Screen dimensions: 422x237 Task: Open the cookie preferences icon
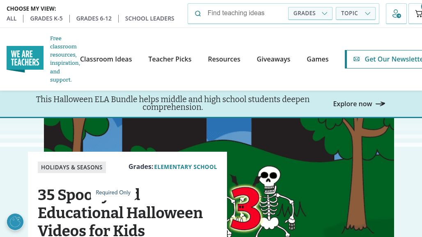click(15, 222)
